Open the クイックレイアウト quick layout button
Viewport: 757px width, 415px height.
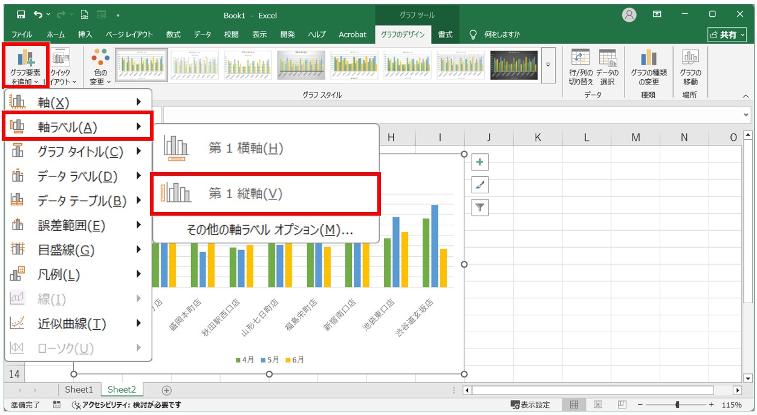[62, 66]
